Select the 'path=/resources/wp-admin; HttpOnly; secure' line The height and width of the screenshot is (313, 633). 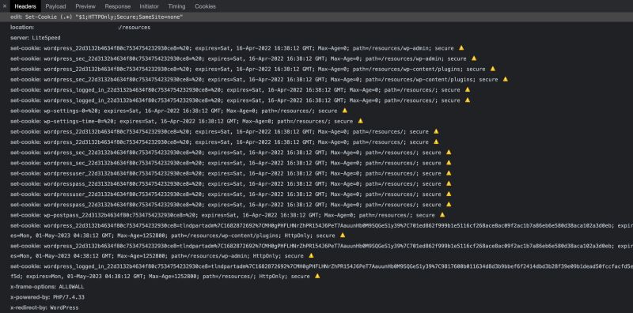click(x=157, y=256)
